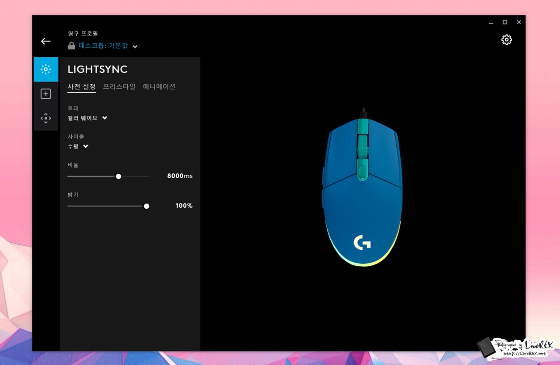Switch to the 사전 설정 tab
The height and width of the screenshot is (365, 560).
point(81,86)
